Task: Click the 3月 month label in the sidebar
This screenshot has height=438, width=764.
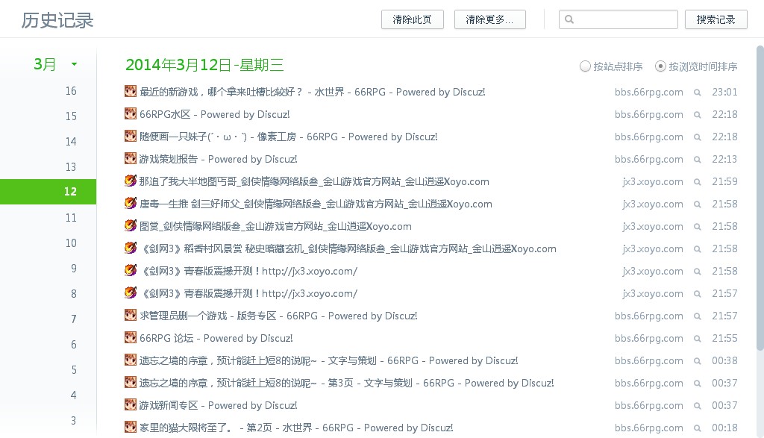Action: coord(45,64)
